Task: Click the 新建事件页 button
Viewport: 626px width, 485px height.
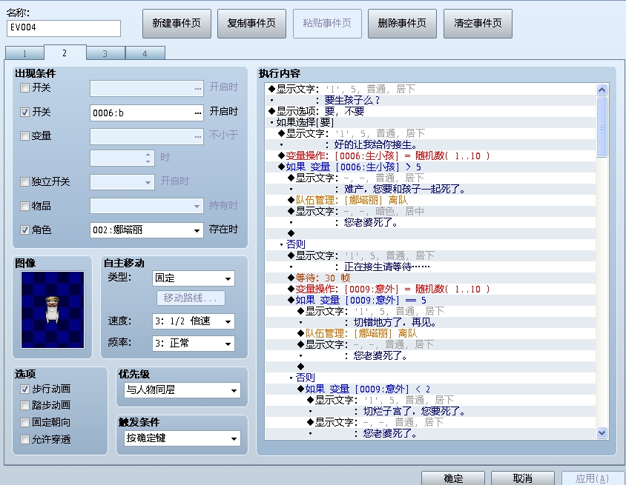Action: tap(177, 24)
